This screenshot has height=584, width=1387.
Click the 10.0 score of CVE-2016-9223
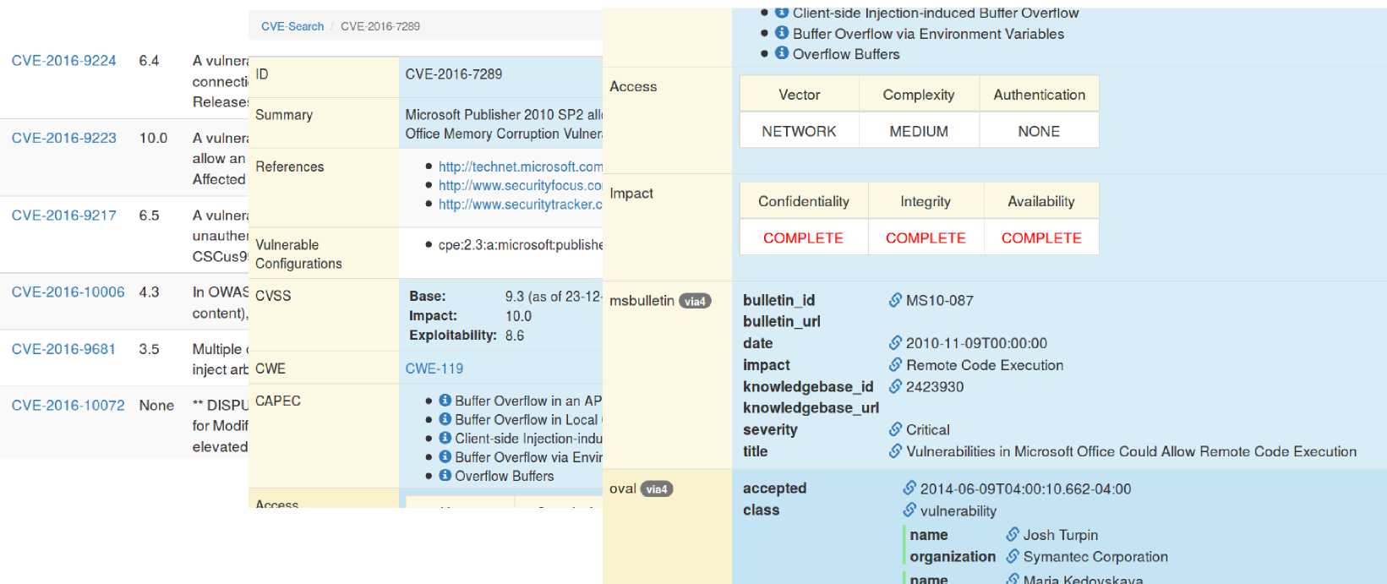153,138
